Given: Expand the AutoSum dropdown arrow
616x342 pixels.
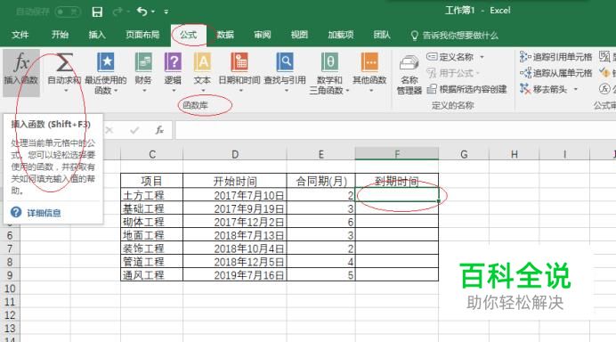Looking at the screenshot, I should 66,91.
